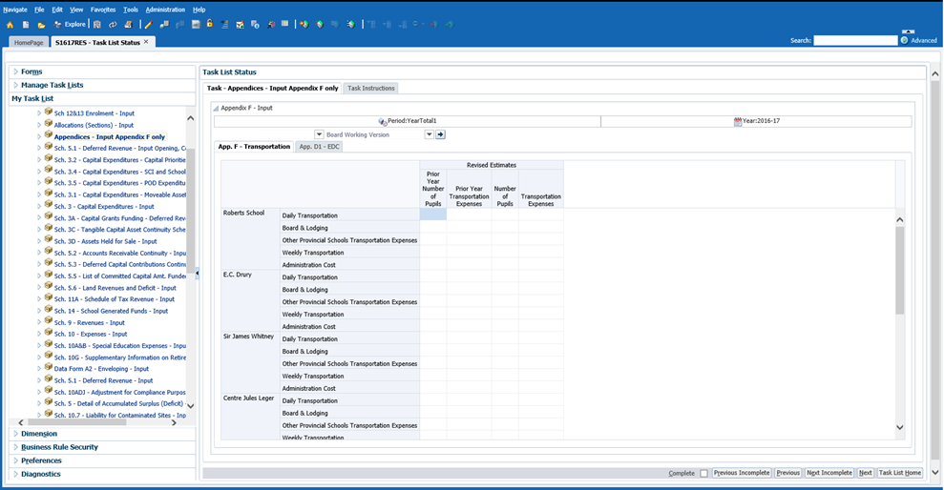944x490 pixels.
Task: Click the calendar icon beside Year:2016-17
Action: [x=738, y=122]
